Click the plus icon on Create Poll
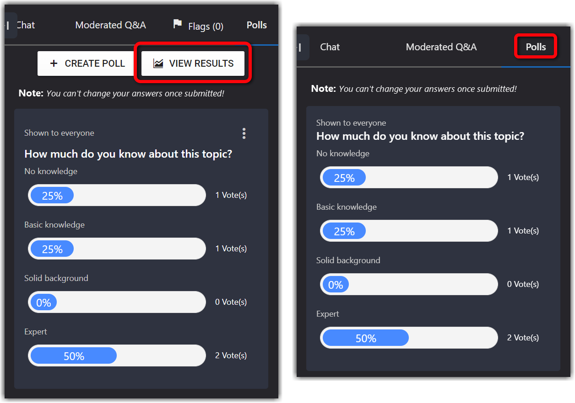The image size is (575, 403). tap(54, 64)
